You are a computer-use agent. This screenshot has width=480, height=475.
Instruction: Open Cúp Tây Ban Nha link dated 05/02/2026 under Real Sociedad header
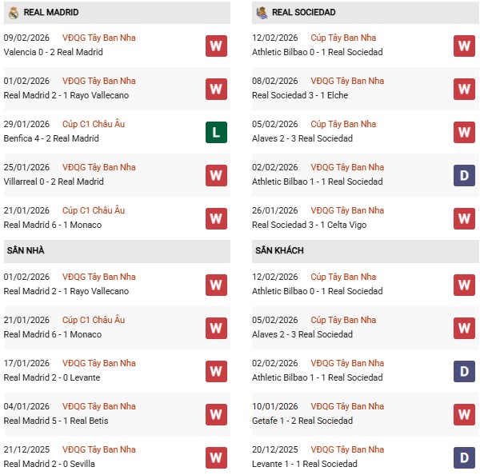pyautogui.click(x=343, y=124)
